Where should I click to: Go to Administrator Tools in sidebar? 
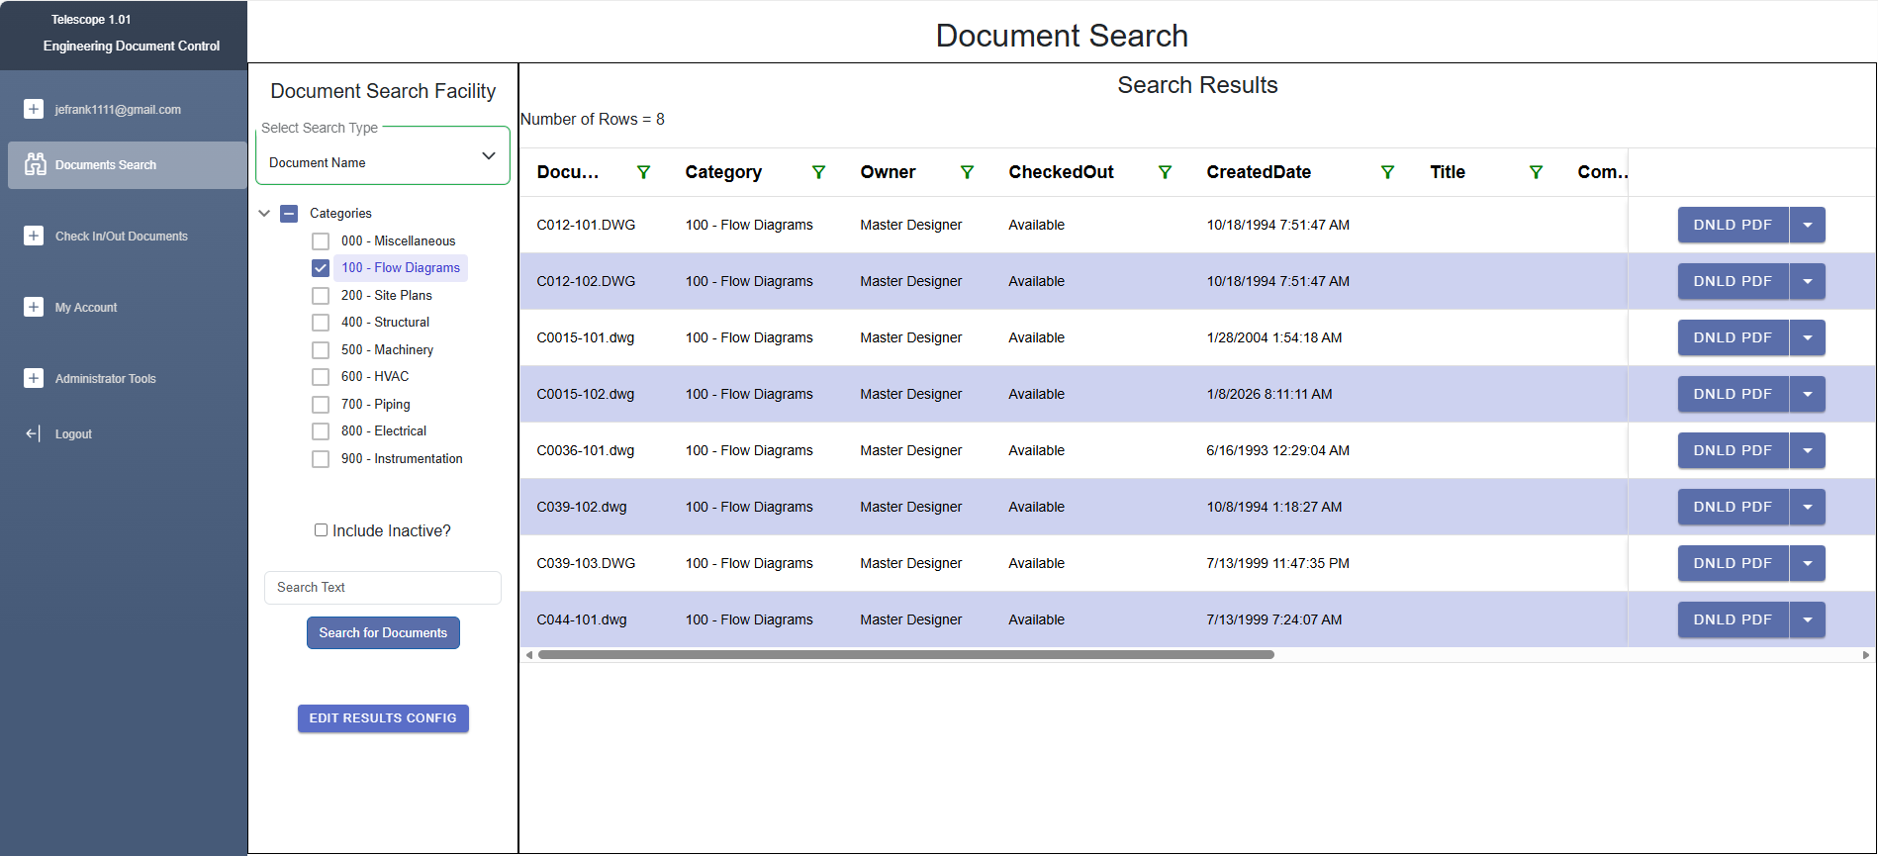[x=105, y=379]
